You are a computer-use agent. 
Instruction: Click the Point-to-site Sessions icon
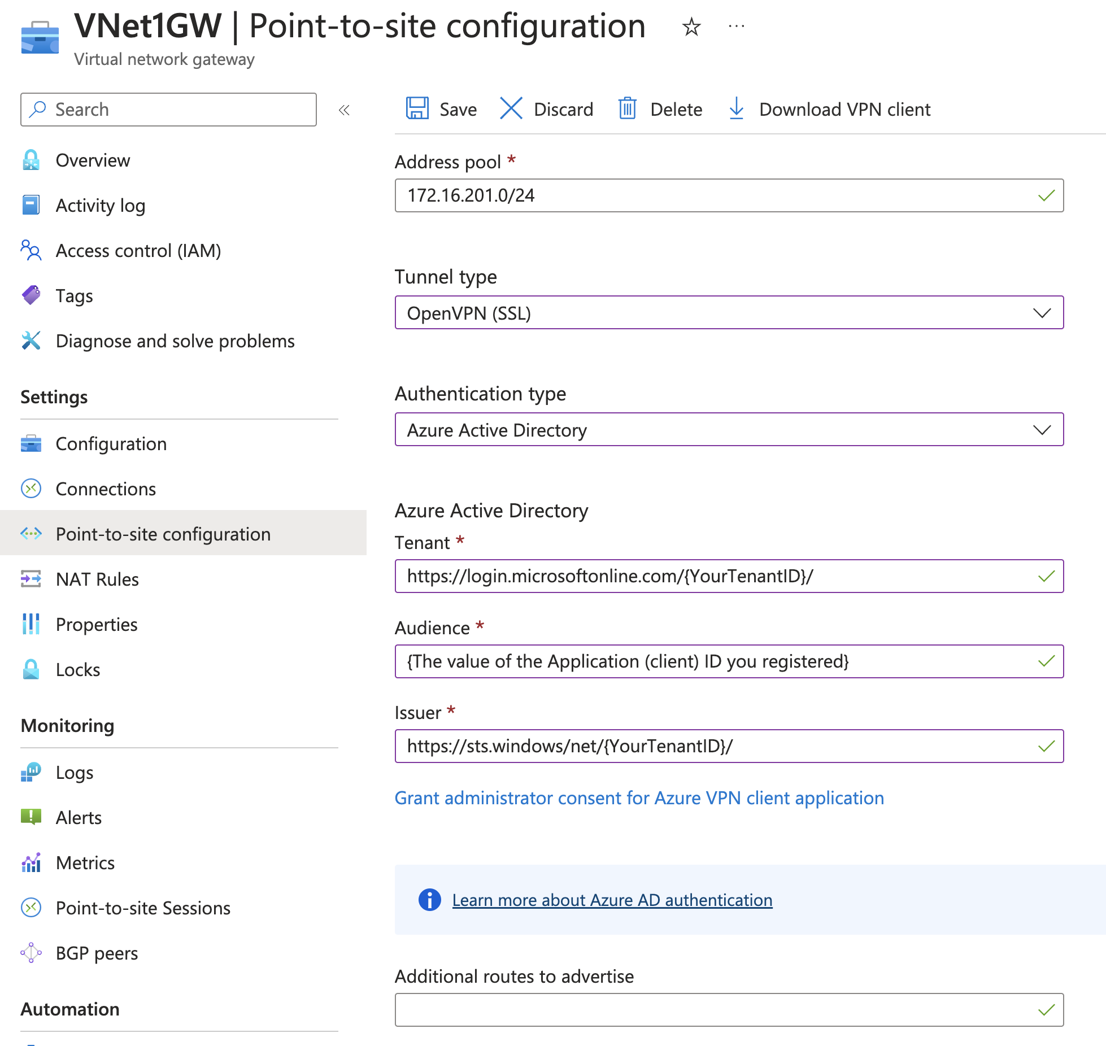click(31, 908)
